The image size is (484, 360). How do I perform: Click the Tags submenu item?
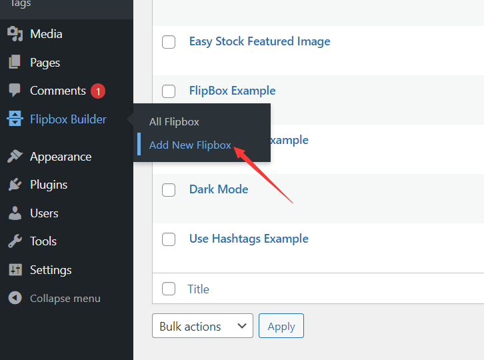(21, 3)
